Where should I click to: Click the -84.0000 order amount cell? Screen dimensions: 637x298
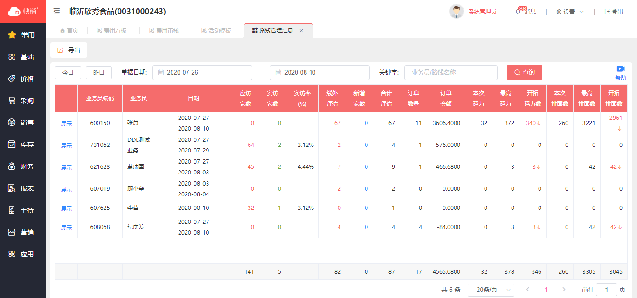pos(446,227)
